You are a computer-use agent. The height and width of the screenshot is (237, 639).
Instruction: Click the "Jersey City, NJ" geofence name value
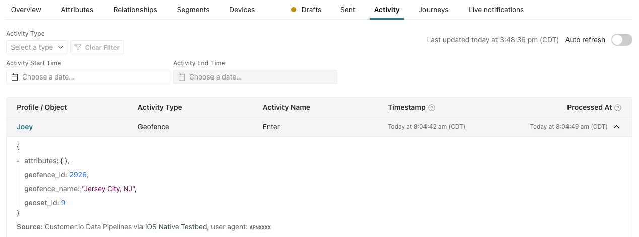click(x=108, y=189)
